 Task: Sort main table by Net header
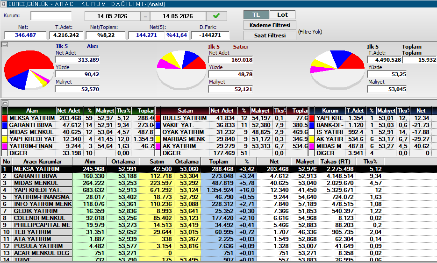pyautogui.click(x=274, y=162)
